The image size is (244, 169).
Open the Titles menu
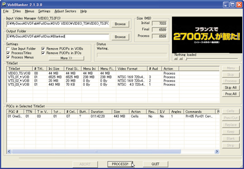click(x=17, y=11)
